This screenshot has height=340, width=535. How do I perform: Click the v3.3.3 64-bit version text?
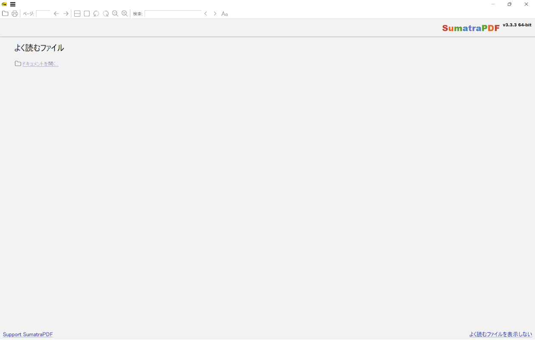(x=517, y=25)
